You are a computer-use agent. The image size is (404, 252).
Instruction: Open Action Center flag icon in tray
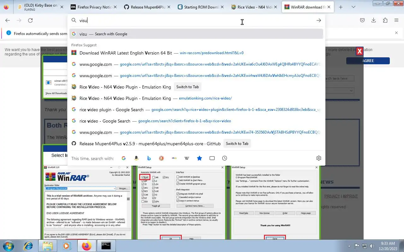[357, 246]
